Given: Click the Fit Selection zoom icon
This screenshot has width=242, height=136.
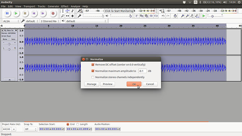Looking at the screenshot, I should point(192,16).
